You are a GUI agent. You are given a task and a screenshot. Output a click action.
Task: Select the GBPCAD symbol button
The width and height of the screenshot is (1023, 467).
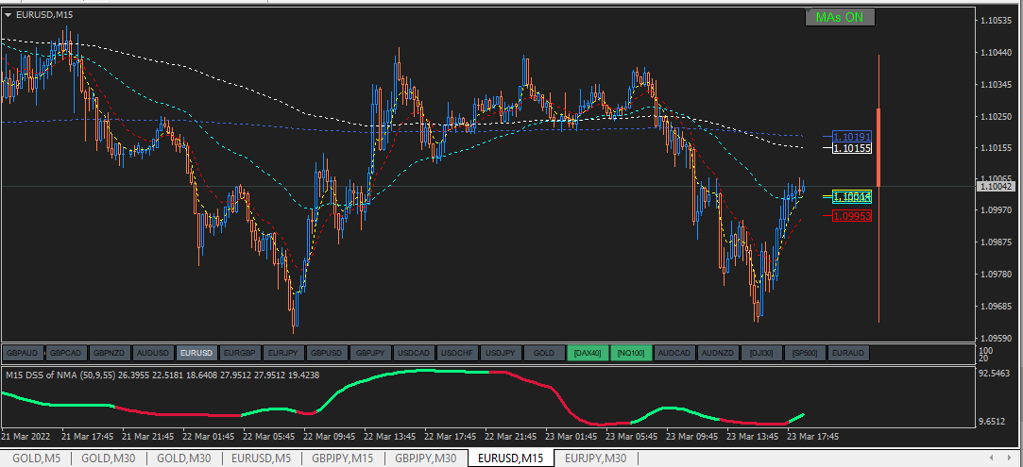pyautogui.click(x=66, y=353)
